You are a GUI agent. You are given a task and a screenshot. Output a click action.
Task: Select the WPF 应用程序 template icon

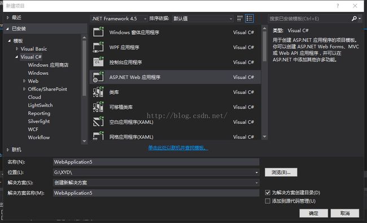click(x=98, y=47)
